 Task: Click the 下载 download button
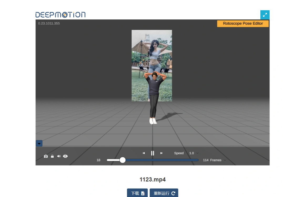click(137, 193)
